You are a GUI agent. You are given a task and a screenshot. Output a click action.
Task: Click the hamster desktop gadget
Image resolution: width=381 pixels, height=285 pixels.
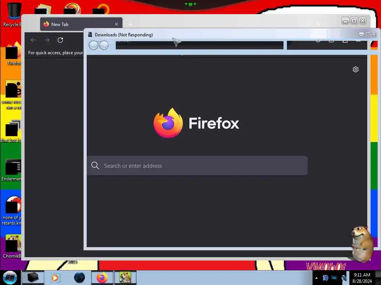(x=362, y=244)
